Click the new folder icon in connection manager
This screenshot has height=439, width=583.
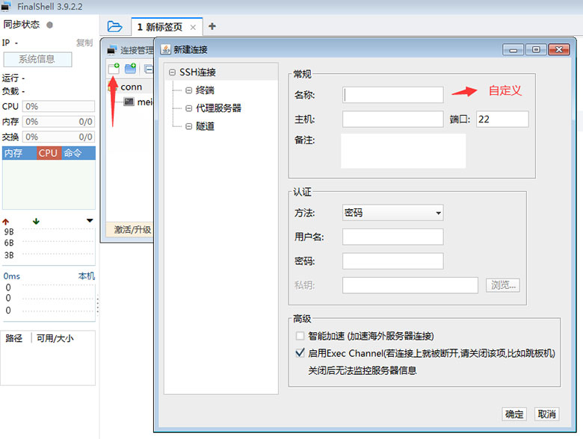click(131, 69)
